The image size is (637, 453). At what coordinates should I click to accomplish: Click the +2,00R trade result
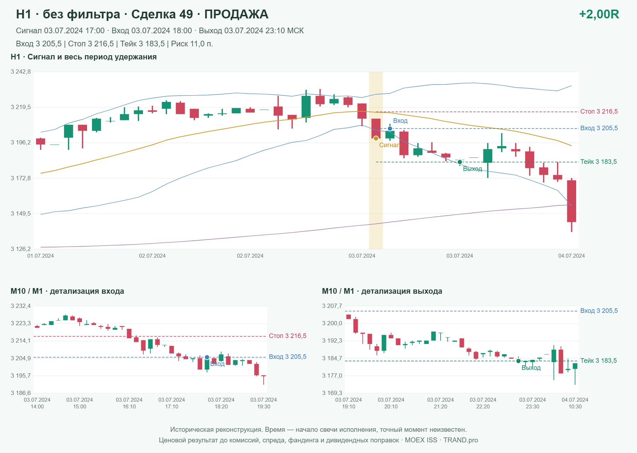click(599, 14)
